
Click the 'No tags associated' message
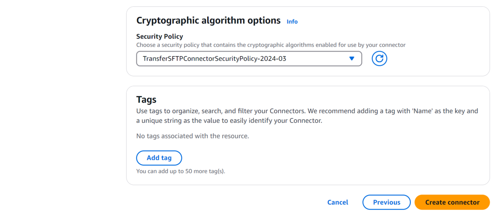[193, 136]
